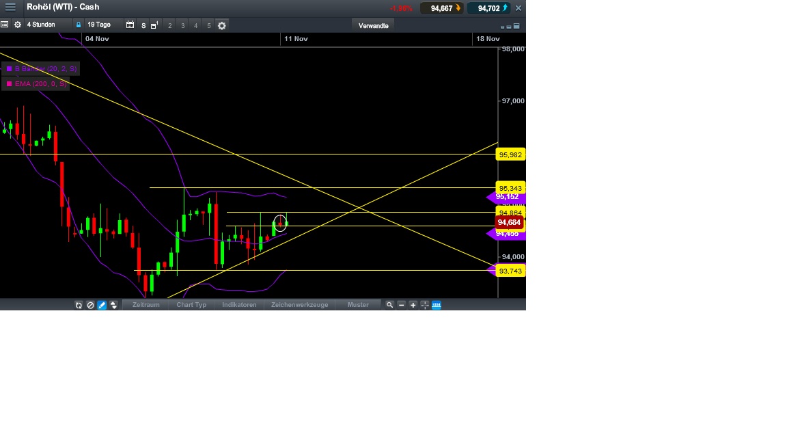Image resolution: width=787 pixels, height=443 pixels.
Task: Open the 4 Stunden timeframe dropdown
Action: click(x=41, y=24)
